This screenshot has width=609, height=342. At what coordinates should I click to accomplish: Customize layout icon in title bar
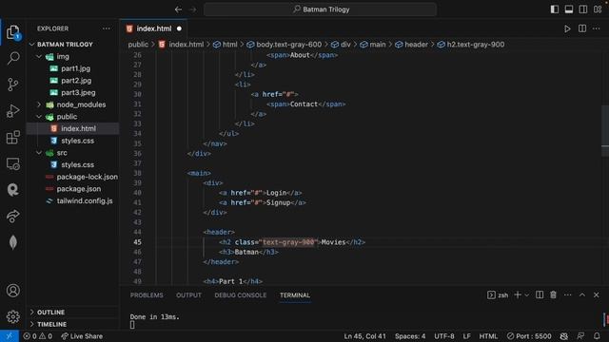pos(598,9)
